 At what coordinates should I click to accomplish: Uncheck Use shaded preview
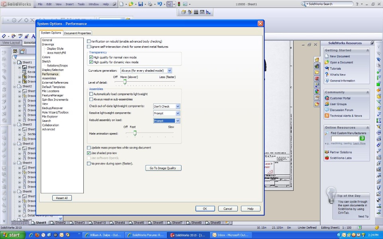(89, 153)
